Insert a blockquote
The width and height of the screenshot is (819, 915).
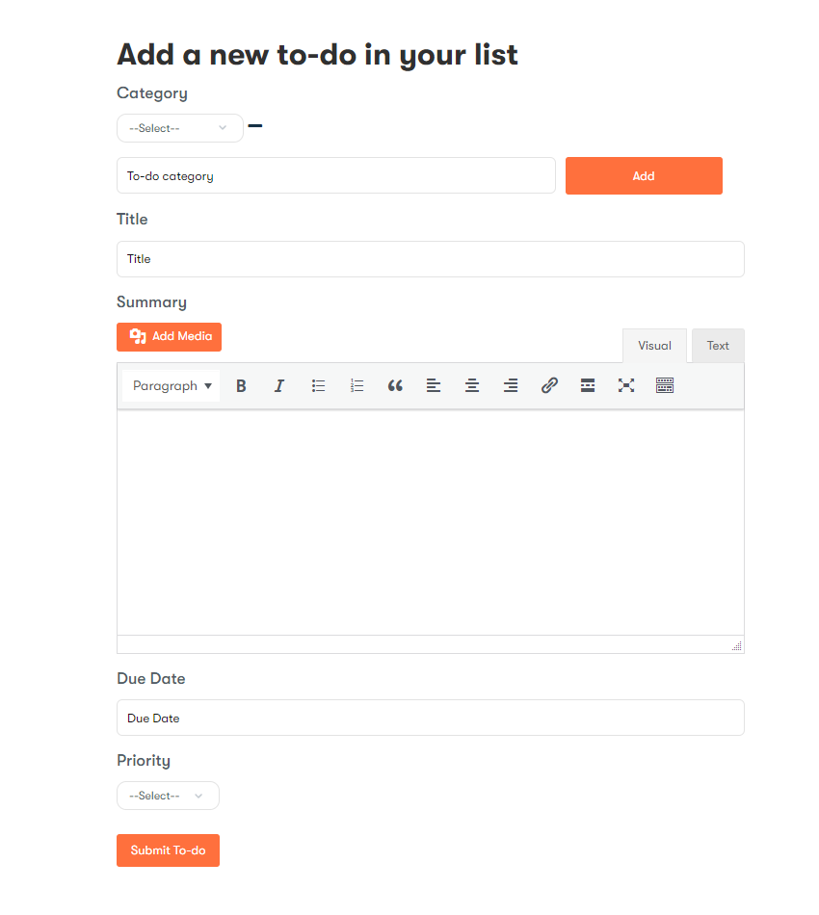[x=395, y=385]
